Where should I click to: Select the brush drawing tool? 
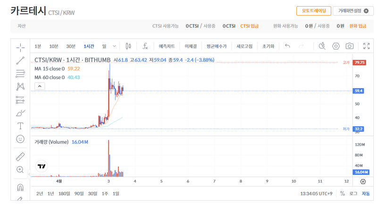click(x=20, y=113)
